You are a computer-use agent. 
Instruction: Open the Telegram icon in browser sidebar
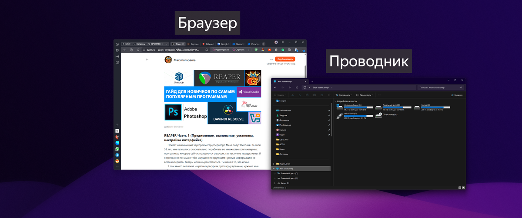[x=117, y=155]
